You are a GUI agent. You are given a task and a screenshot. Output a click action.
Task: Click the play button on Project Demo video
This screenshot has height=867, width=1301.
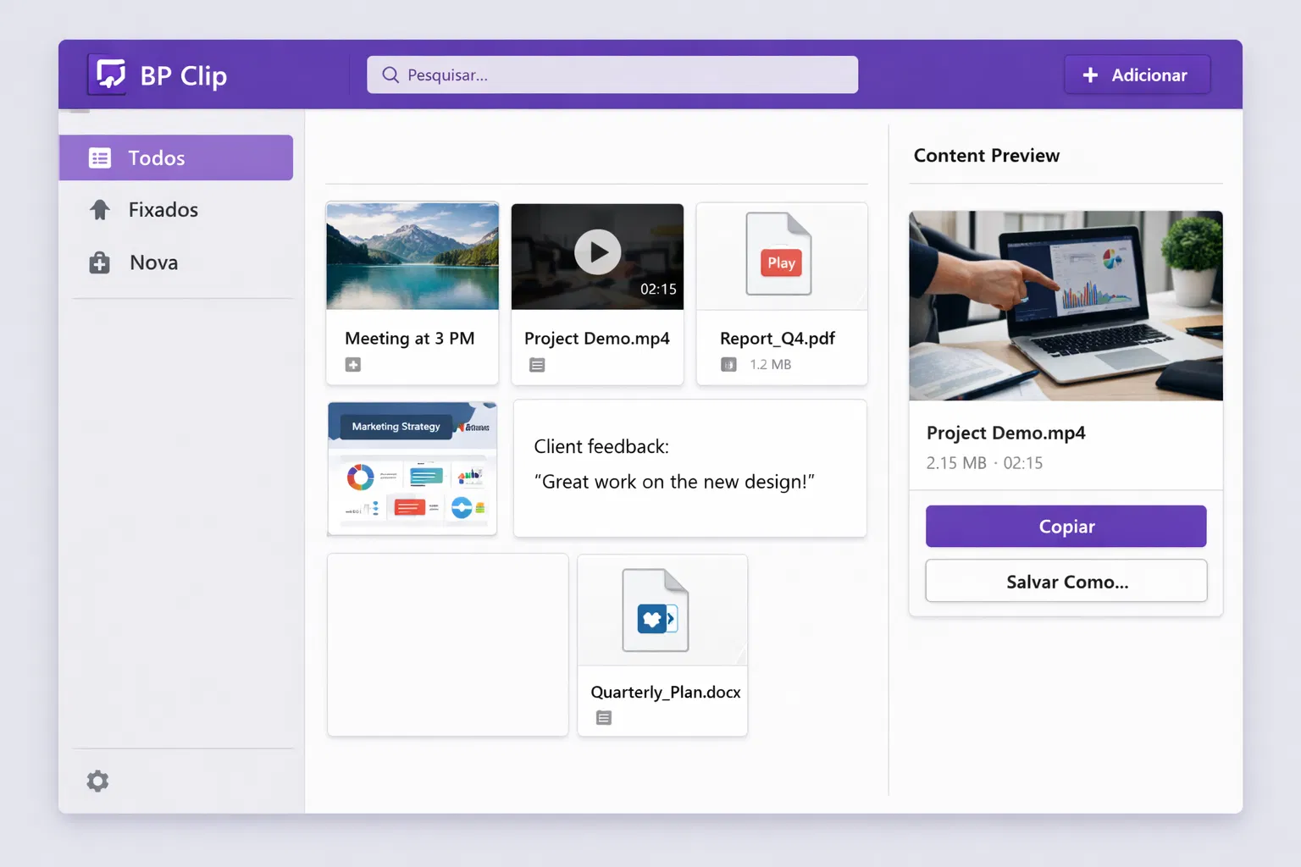(597, 252)
